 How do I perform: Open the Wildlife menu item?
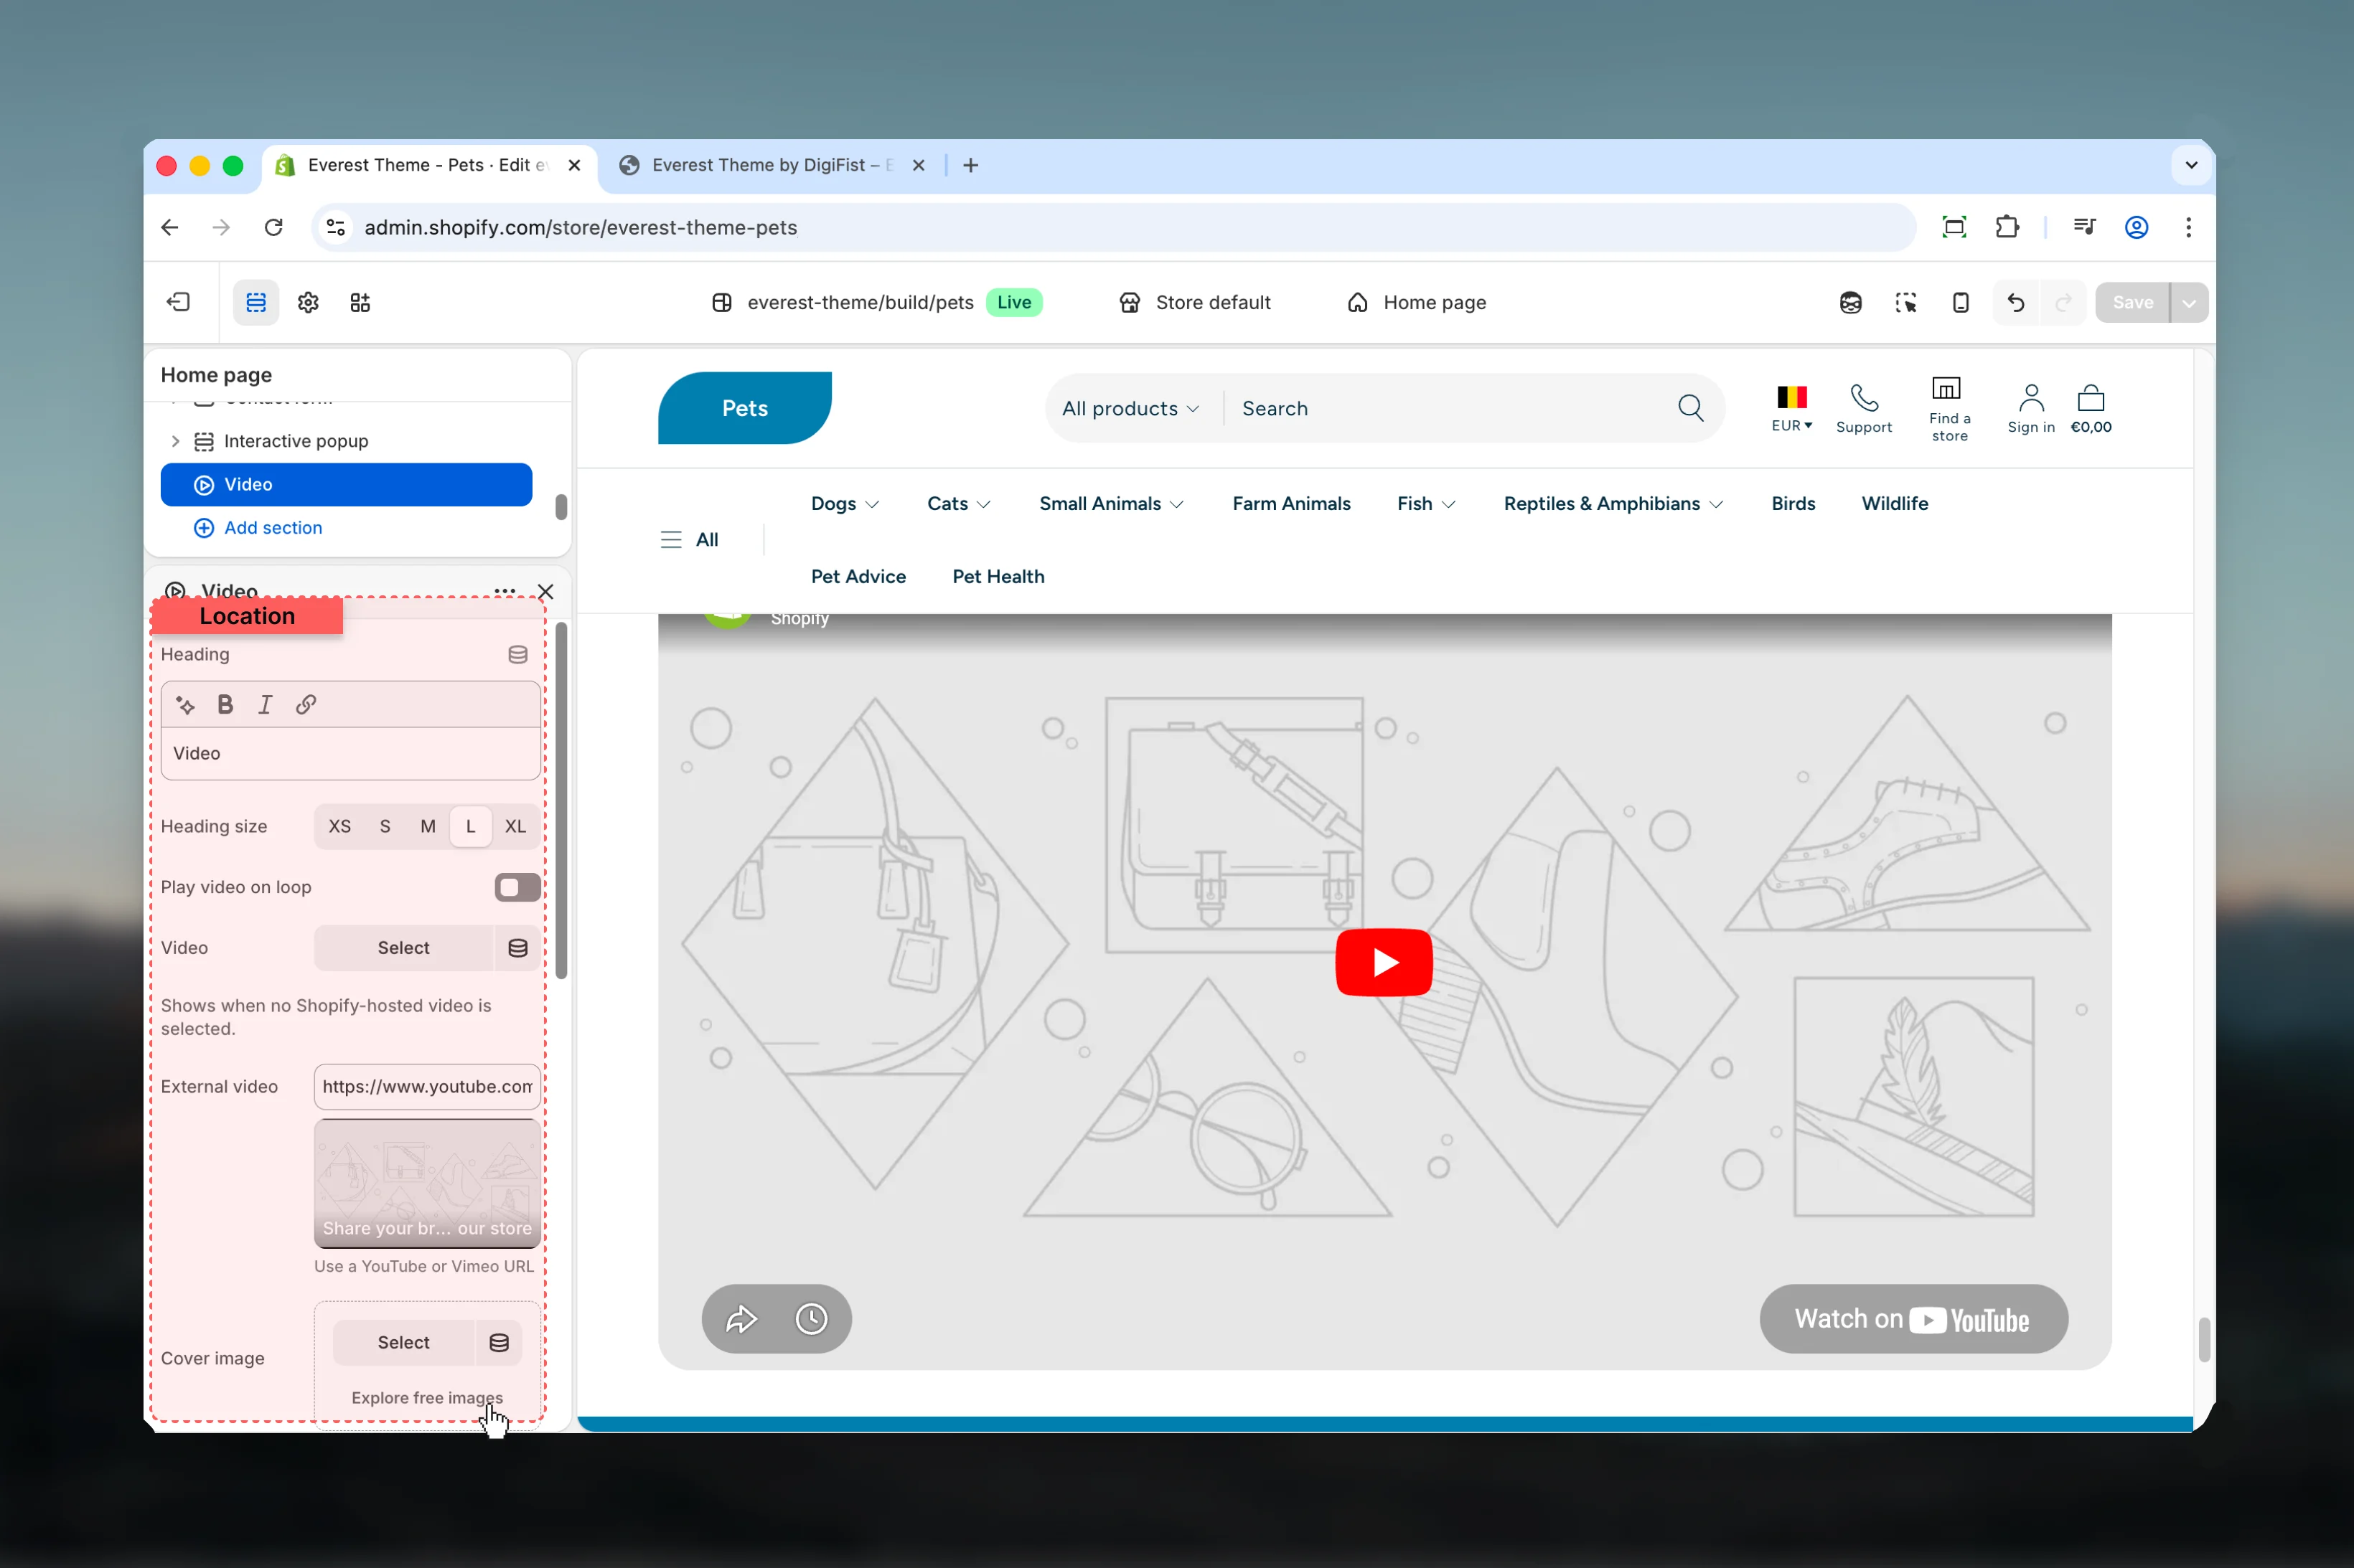point(1895,503)
